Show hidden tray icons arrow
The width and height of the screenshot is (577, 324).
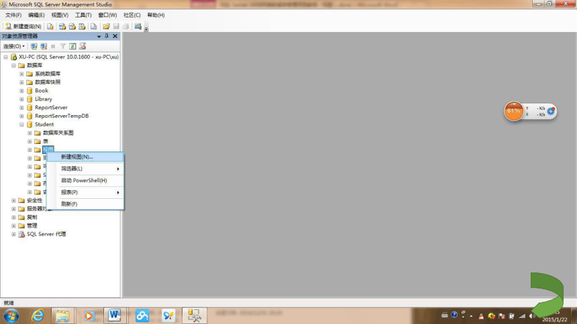472,316
